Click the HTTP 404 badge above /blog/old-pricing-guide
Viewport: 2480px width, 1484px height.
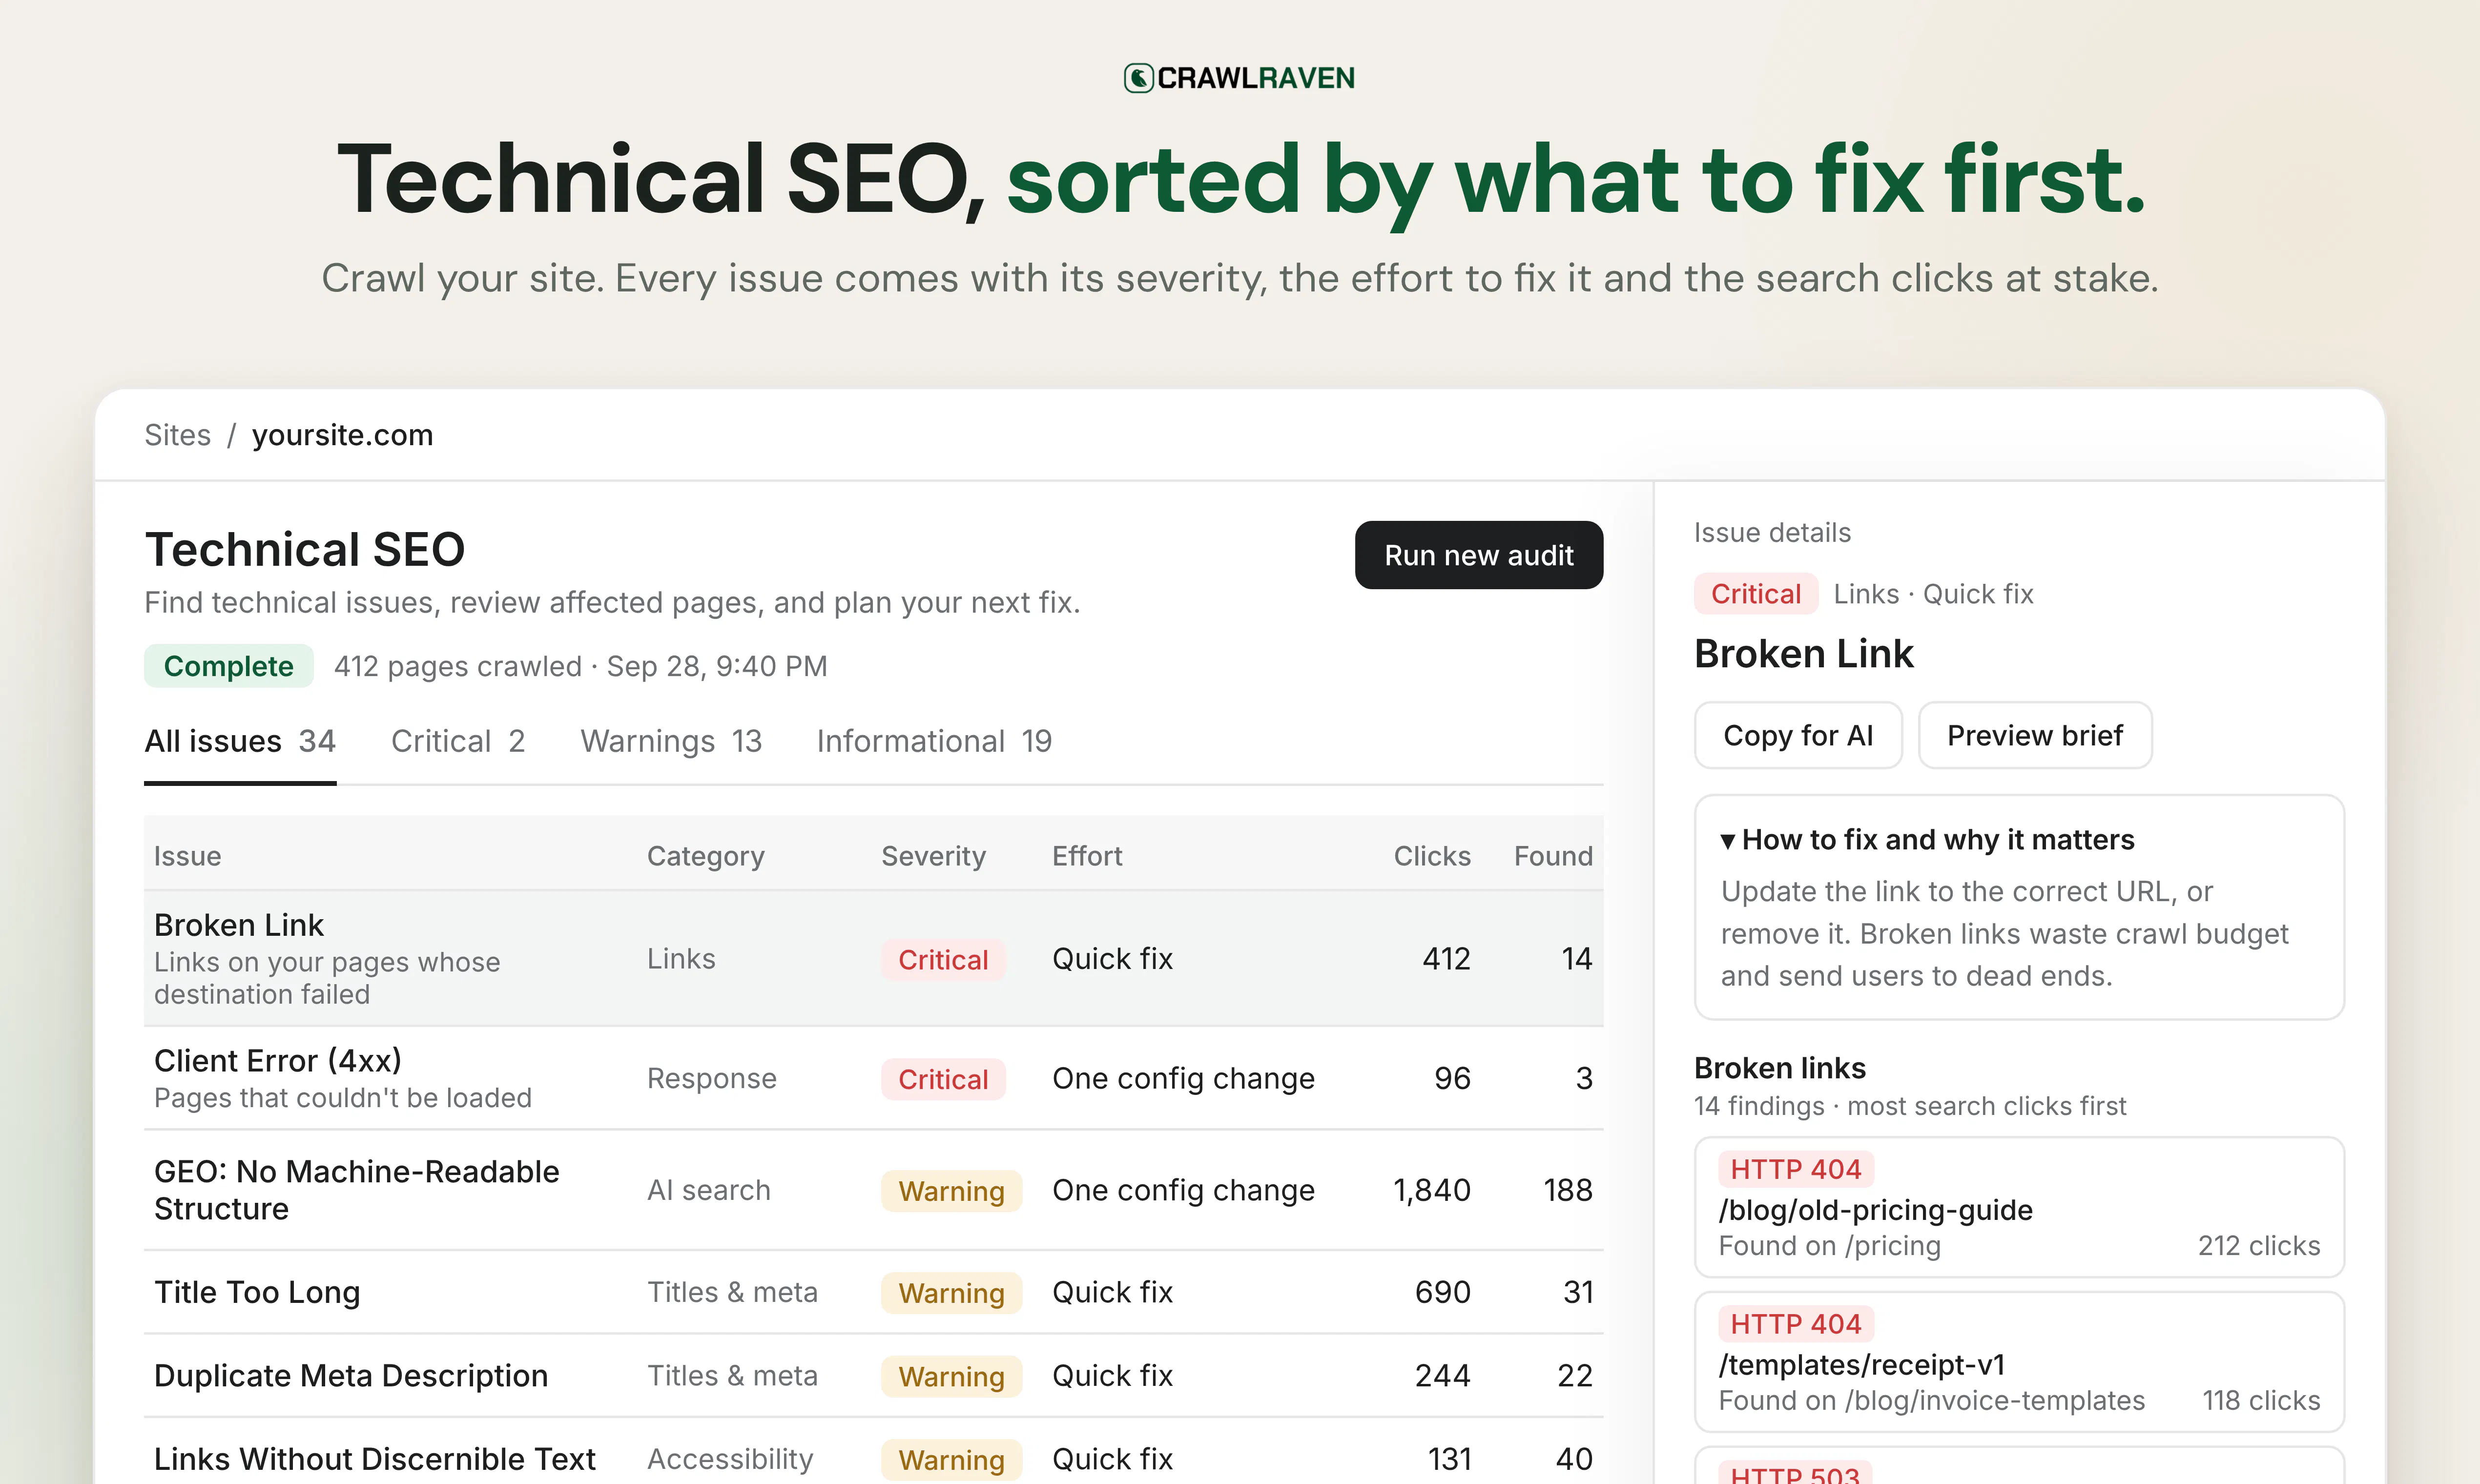[x=1796, y=1169]
